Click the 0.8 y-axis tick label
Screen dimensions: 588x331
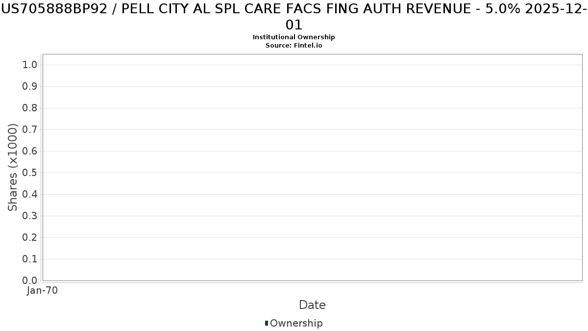coord(30,108)
